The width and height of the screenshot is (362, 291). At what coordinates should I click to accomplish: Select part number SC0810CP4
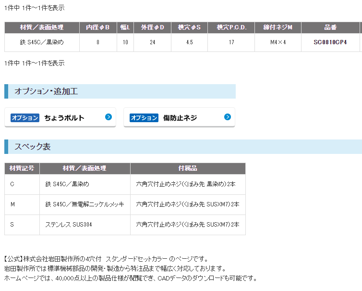coord(330,42)
